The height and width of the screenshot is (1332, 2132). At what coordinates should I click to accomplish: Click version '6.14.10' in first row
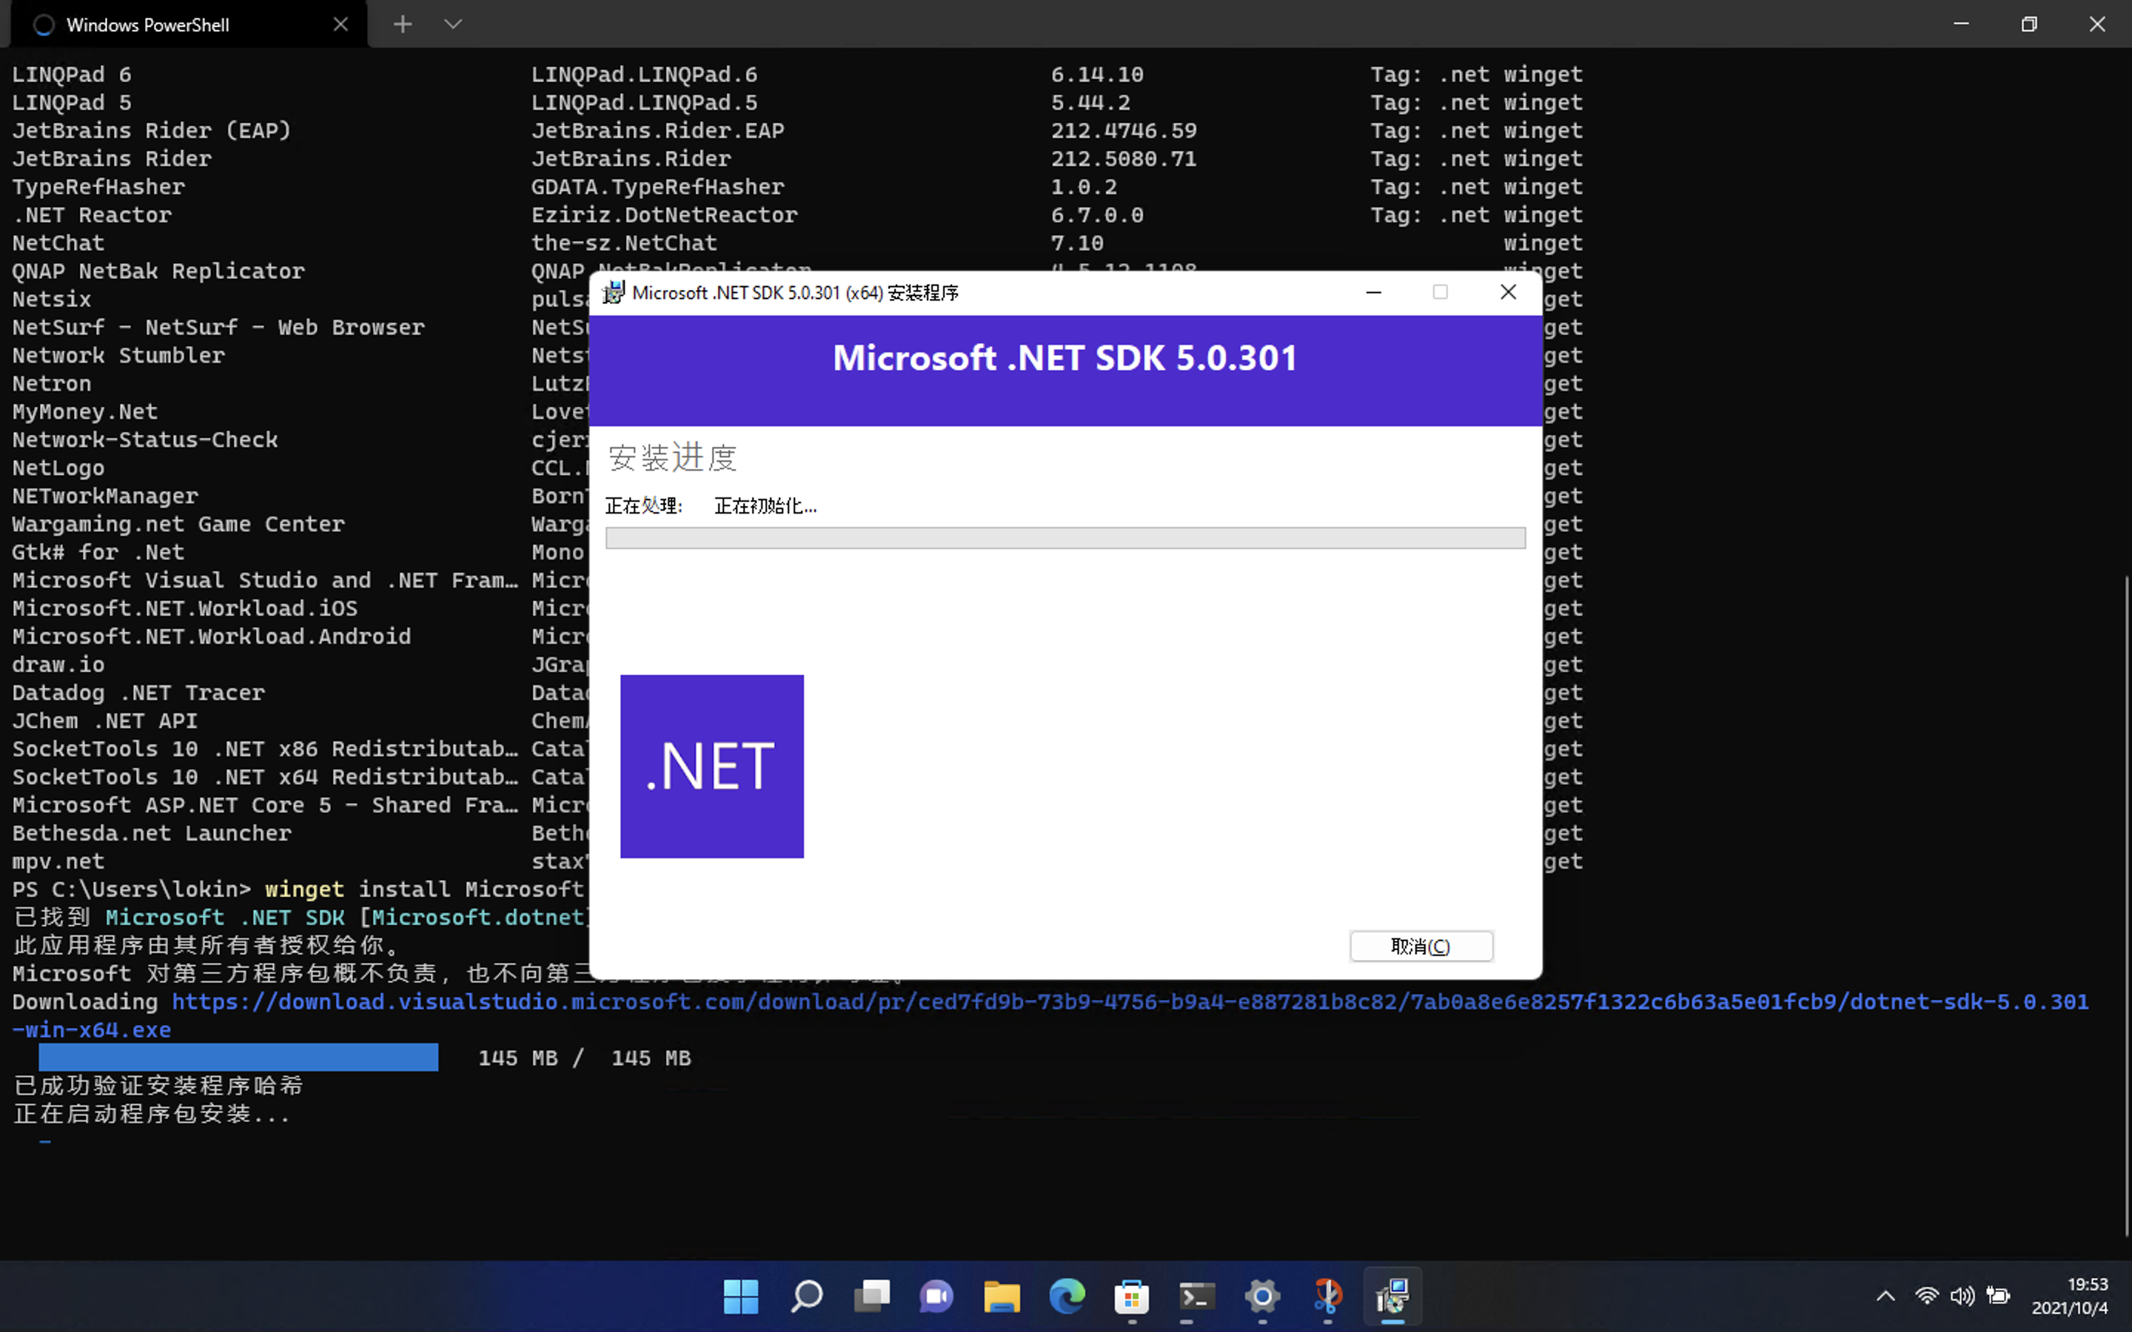1097,75
